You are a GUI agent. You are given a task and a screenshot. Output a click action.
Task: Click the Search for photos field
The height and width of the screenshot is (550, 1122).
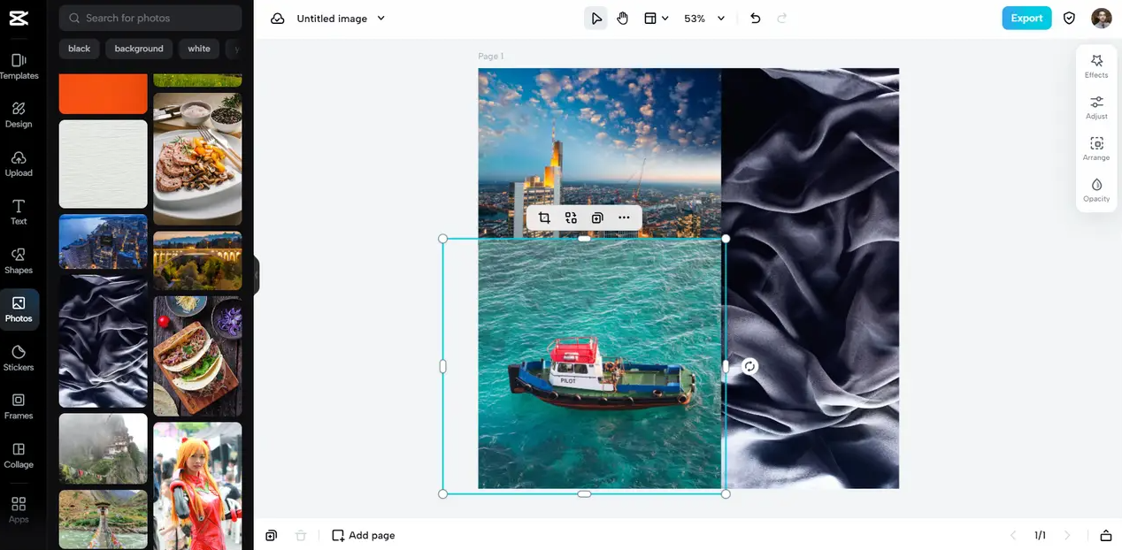point(150,18)
